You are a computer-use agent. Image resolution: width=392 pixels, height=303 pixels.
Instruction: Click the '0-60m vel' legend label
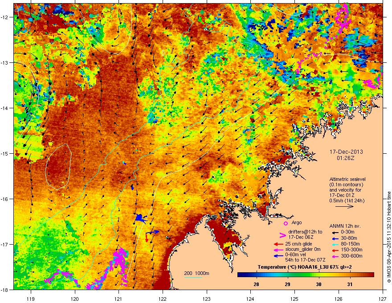295,254
